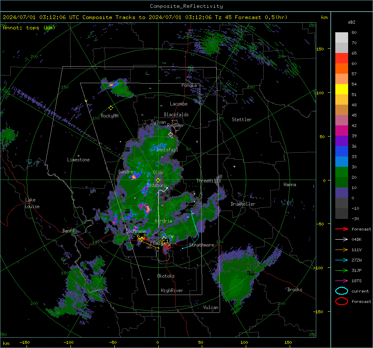Click the red forecast arrow legend icon
The image size is (373, 348).
click(x=342, y=229)
